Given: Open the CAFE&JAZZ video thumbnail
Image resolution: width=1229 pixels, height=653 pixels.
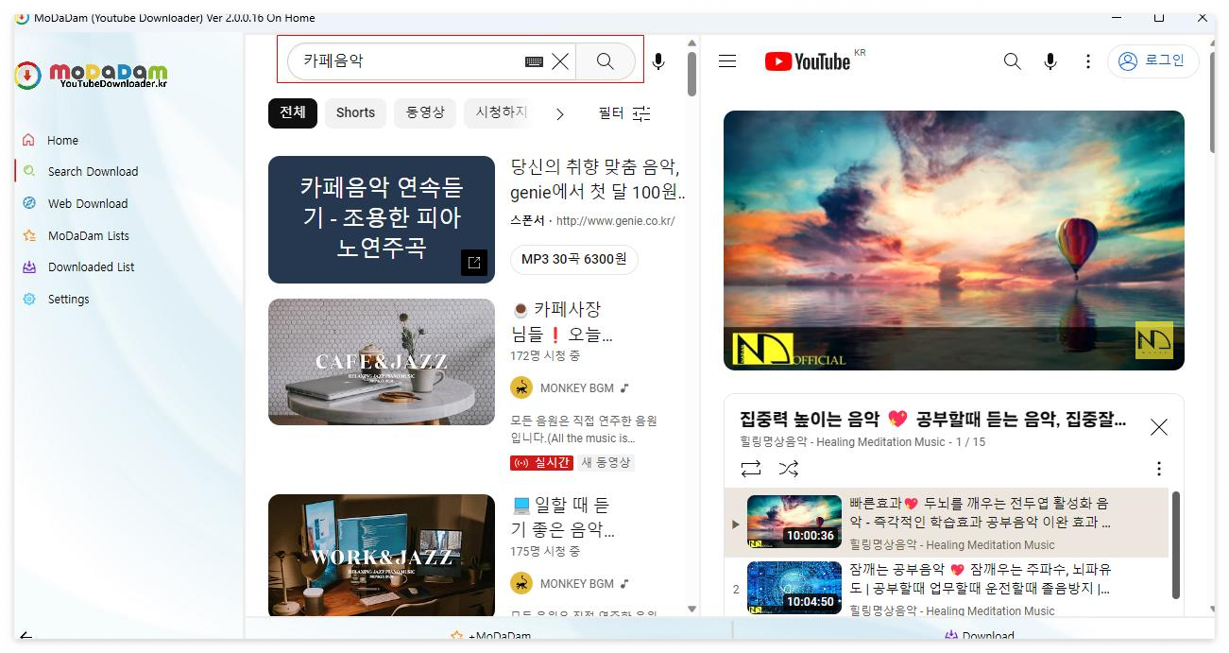Looking at the screenshot, I should (x=382, y=362).
